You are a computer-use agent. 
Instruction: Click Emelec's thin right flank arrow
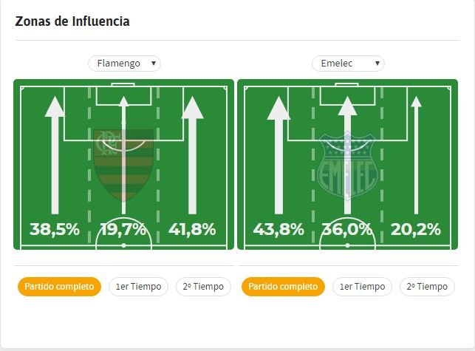click(416, 155)
